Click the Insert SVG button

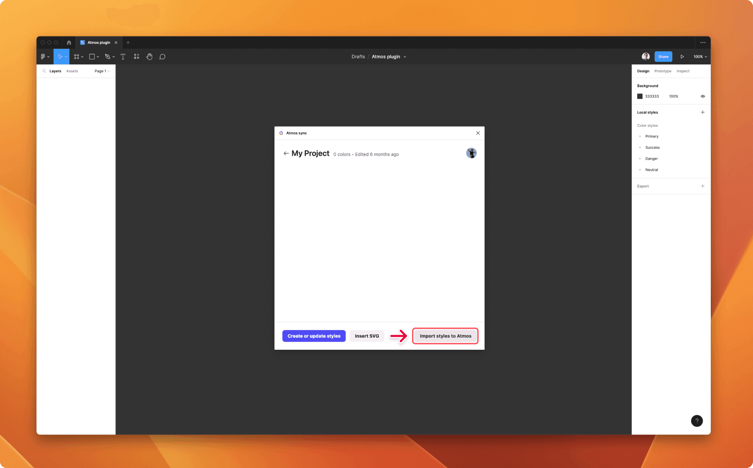point(367,336)
